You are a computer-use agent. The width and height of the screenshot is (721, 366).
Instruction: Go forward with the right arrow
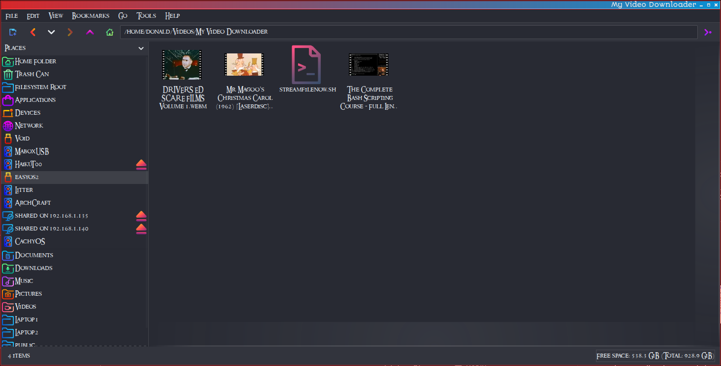(x=70, y=32)
